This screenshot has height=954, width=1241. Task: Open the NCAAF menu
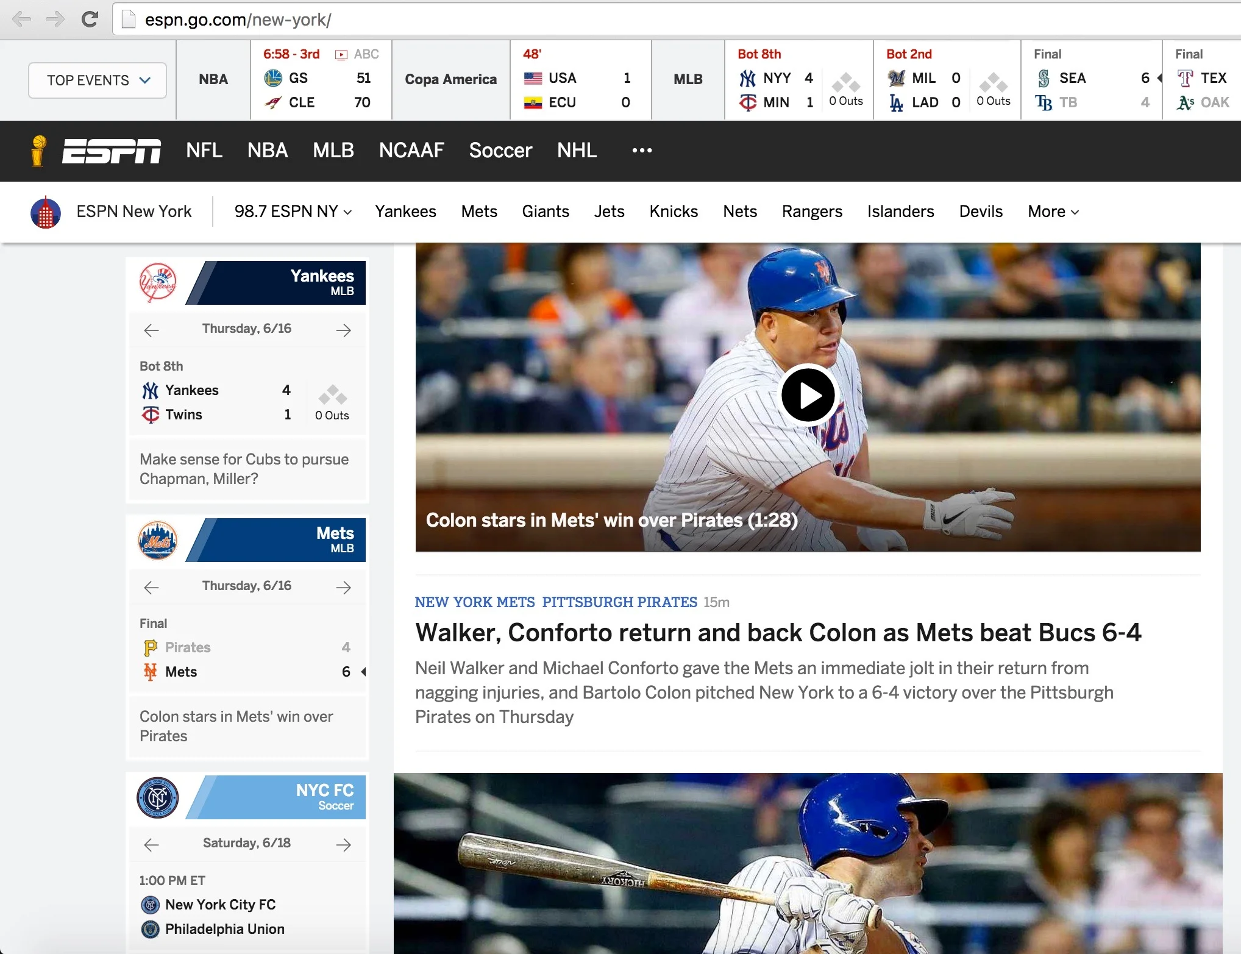tap(411, 150)
